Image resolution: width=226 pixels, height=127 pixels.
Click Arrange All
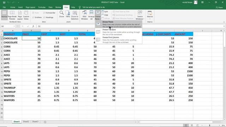91,15
